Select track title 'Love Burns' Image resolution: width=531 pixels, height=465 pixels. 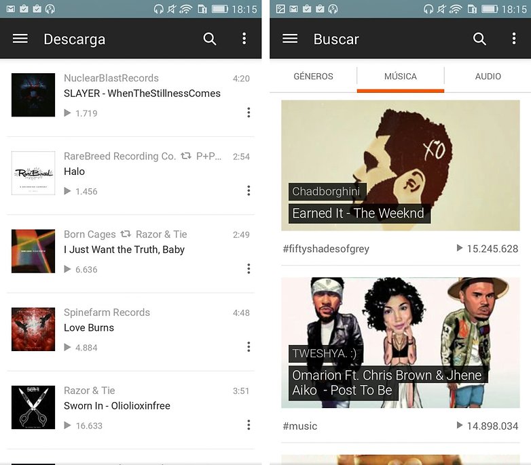89,327
